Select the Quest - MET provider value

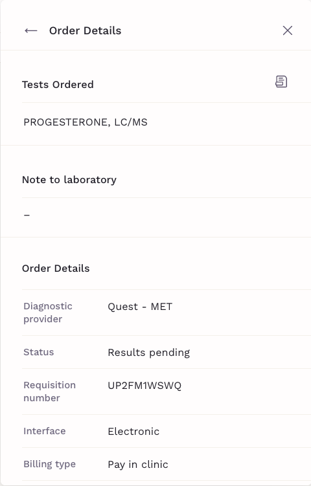140,307
